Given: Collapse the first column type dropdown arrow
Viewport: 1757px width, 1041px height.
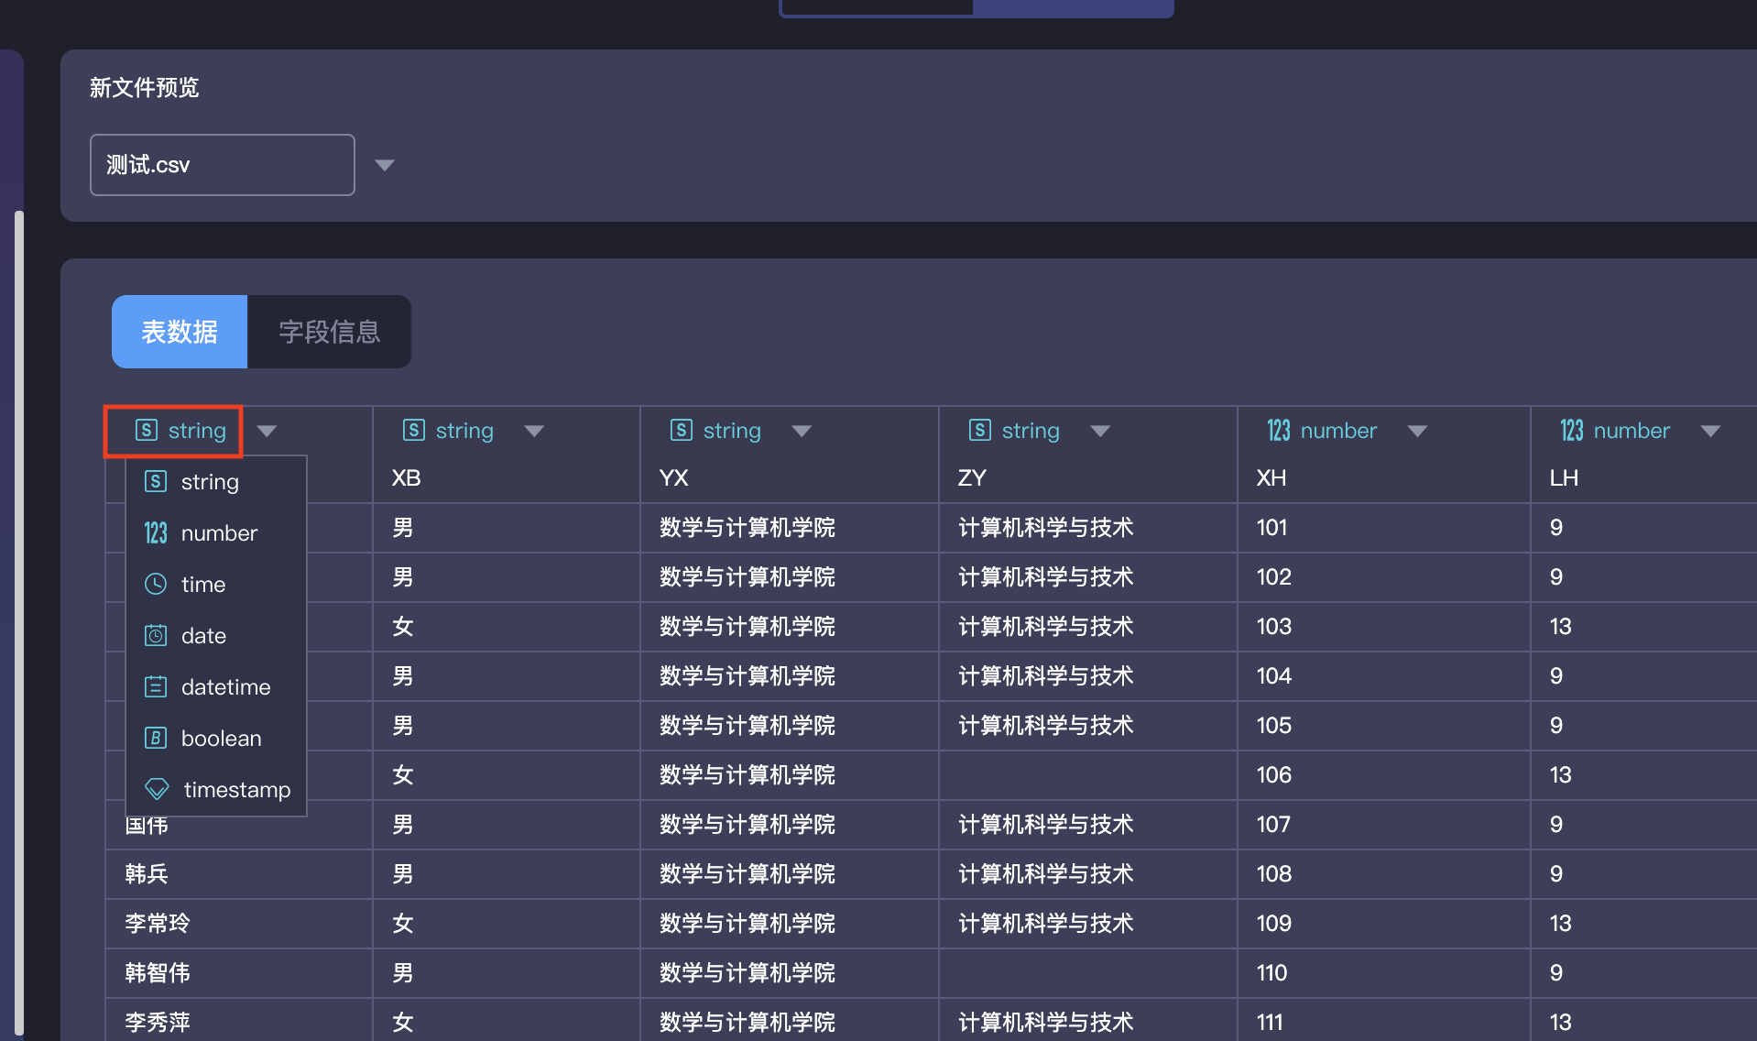Looking at the screenshot, I should point(267,431).
